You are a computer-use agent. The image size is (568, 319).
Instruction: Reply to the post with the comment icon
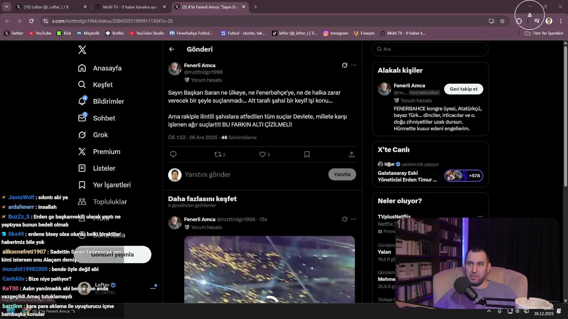pyautogui.click(x=174, y=154)
